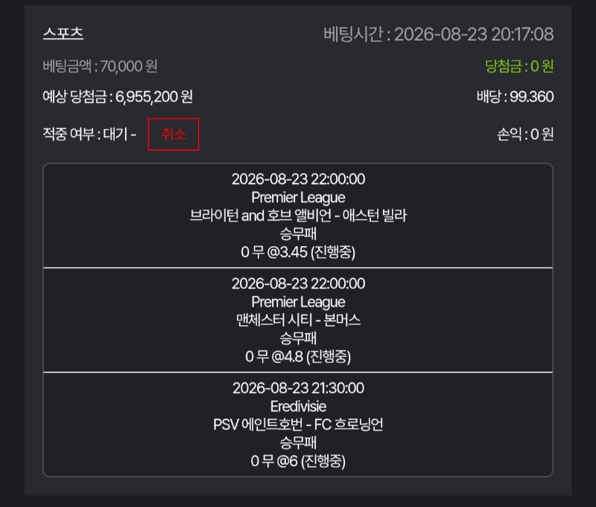This screenshot has height=507, width=596.
Task: Click the 2026-08-23 21:30:00 match time
Action: 298,388
